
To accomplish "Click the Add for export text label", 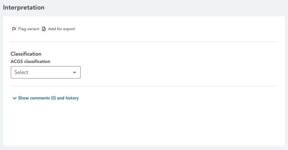I will [62, 29].
